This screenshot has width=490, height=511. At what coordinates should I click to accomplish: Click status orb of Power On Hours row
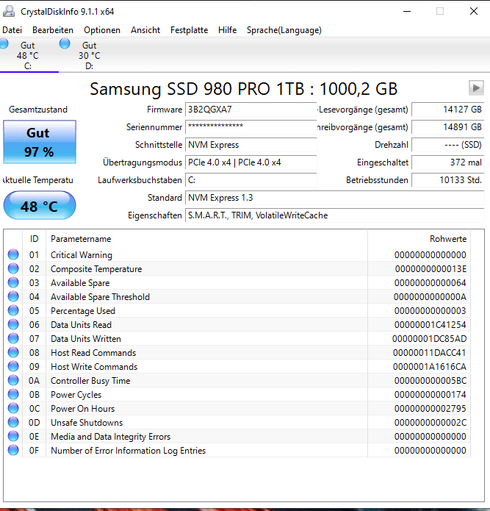tap(13, 408)
